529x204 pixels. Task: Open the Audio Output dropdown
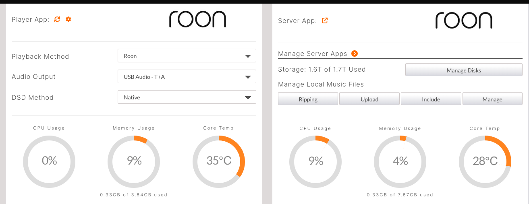[x=187, y=76]
